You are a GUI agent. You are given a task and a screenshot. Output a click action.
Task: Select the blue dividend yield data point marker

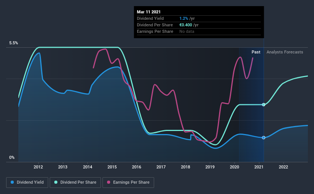tap(264, 137)
